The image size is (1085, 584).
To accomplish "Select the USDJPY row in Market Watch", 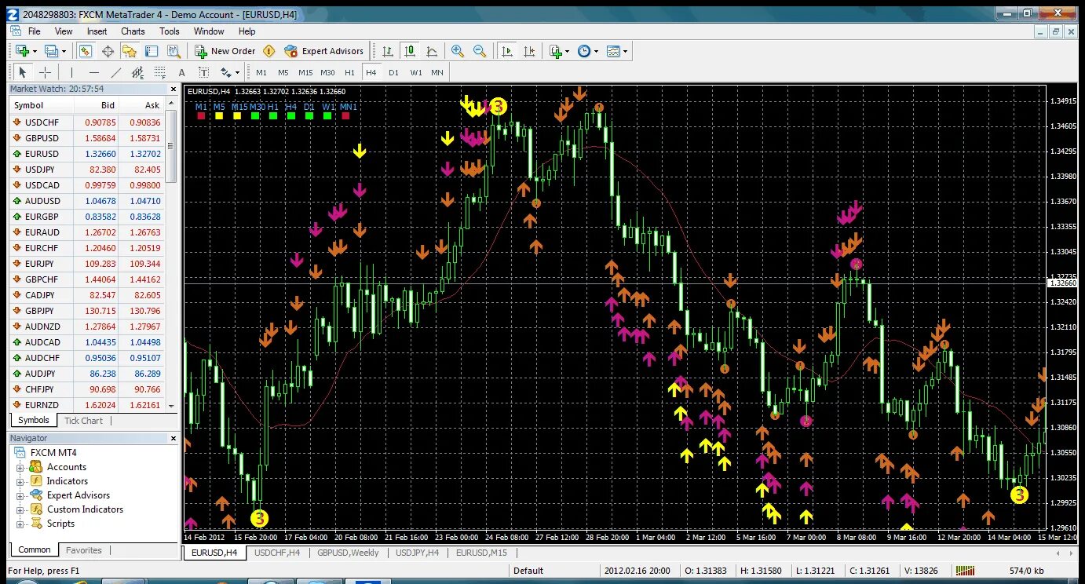I will (x=86, y=170).
